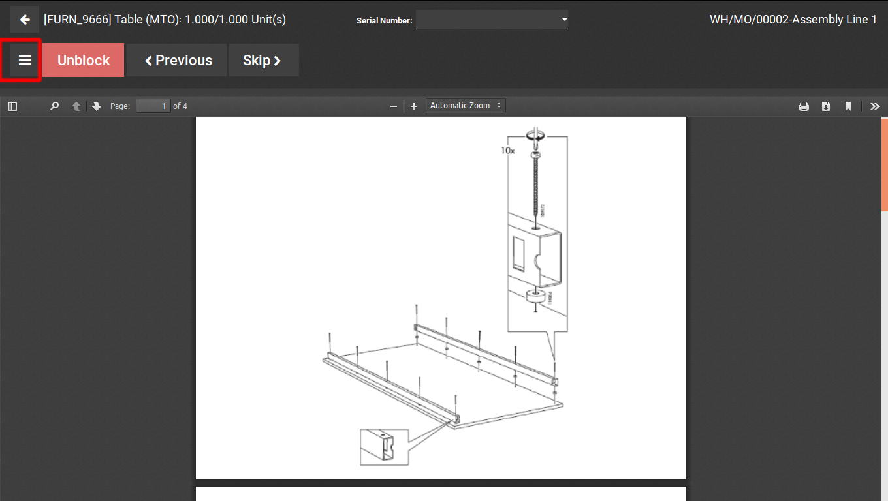Go to next PDF page

point(97,106)
